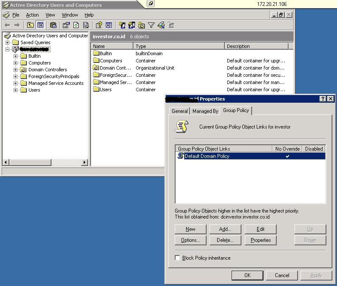Screen dimensions: 337x286
Task: Open the Action menu
Action: (32, 15)
